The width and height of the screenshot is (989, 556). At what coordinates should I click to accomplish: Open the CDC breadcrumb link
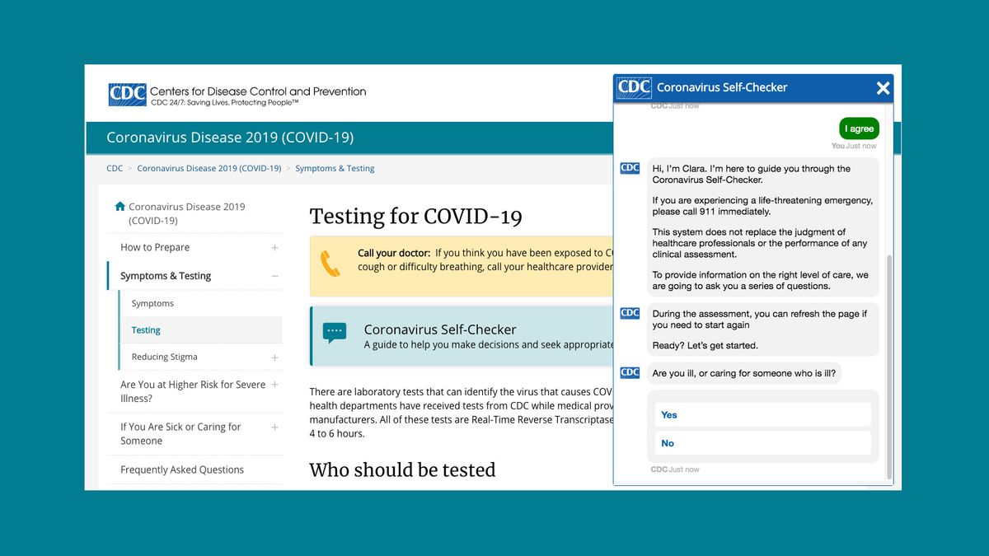tap(114, 168)
